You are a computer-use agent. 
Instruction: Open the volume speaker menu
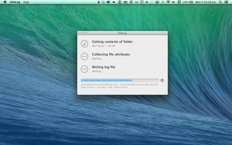point(173,2)
